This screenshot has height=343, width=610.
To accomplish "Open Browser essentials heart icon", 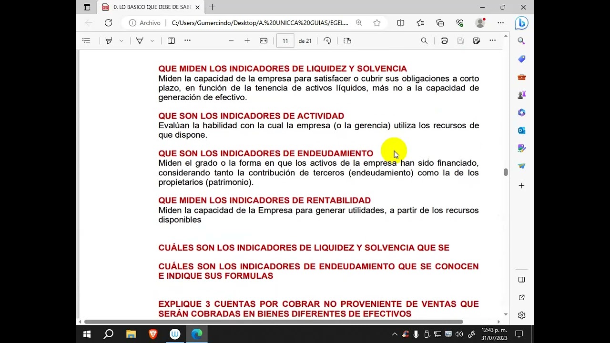I will click(x=460, y=23).
